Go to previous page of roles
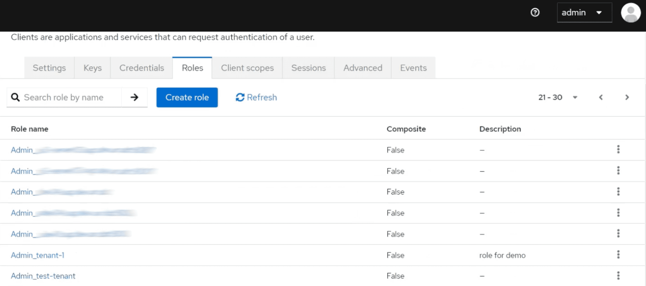The height and width of the screenshot is (286, 646). coord(601,97)
